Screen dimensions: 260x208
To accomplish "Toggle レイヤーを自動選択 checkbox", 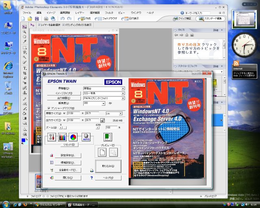I will click(x=39, y=25).
